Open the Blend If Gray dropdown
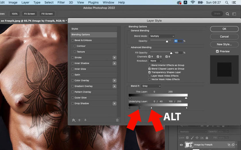The width and height of the screenshot is (241, 150). click(151, 86)
